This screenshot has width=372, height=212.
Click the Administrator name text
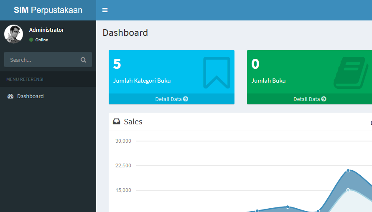(46, 30)
